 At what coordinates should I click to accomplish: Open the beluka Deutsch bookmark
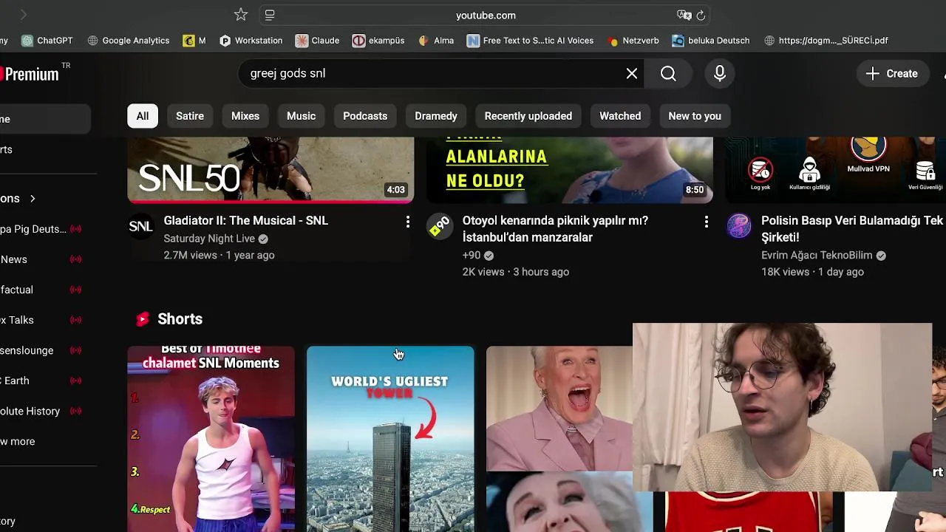tap(711, 41)
